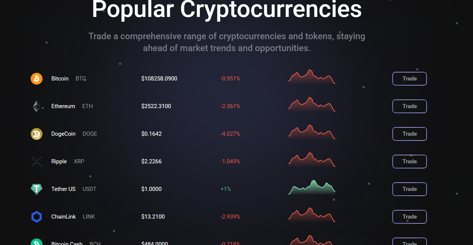The width and height of the screenshot is (473, 245).
Task: Click the DogeCoin coin icon
Action: coord(37,134)
